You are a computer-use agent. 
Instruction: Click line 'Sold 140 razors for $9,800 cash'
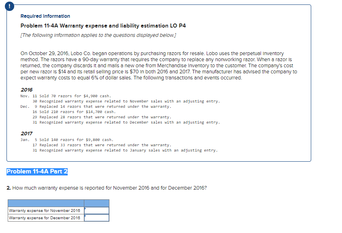(x=76, y=140)
